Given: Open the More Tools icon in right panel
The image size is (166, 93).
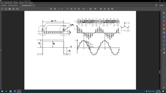Looking at the screenshot, I should [164, 53].
